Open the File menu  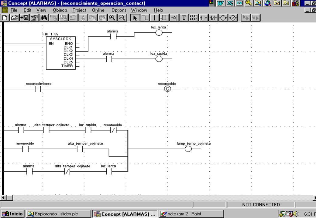[x=14, y=10]
